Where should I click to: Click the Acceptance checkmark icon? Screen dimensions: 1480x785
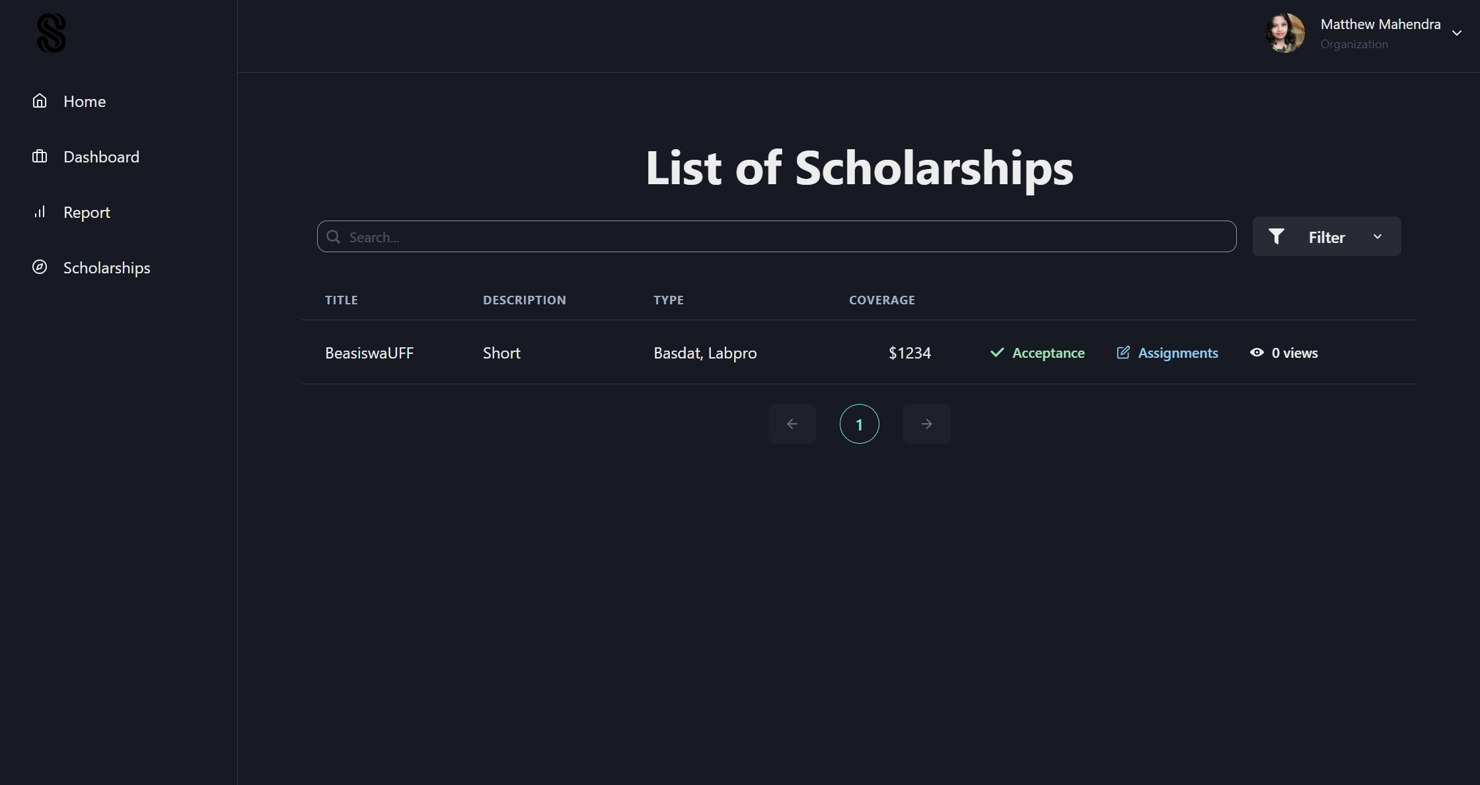pyautogui.click(x=997, y=353)
